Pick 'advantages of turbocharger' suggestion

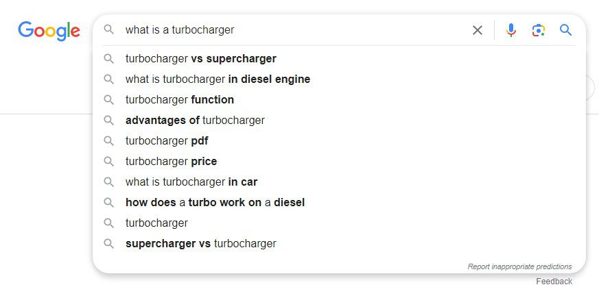click(339, 121)
